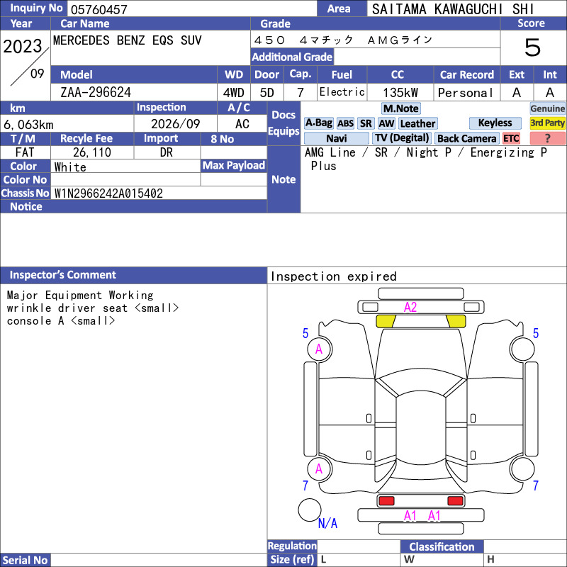Click the TV (Degital) badge
This screenshot has width=567, height=567.
(x=402, y=138)
